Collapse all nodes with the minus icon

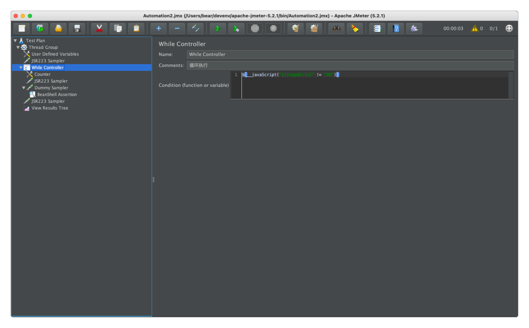click(177, 28)
